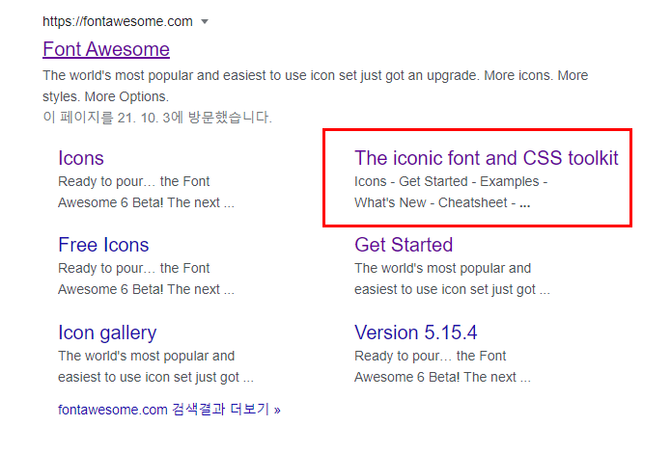The image size is (671, 452).
Task: Click the snippet text under Version 5.15.4
Action: (x=442, y=366)
